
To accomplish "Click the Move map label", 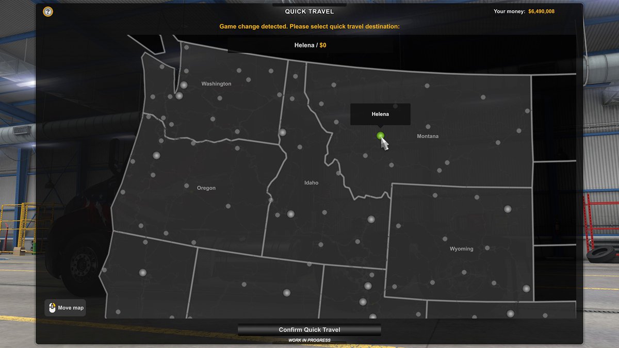I will (x=71, y=308).
